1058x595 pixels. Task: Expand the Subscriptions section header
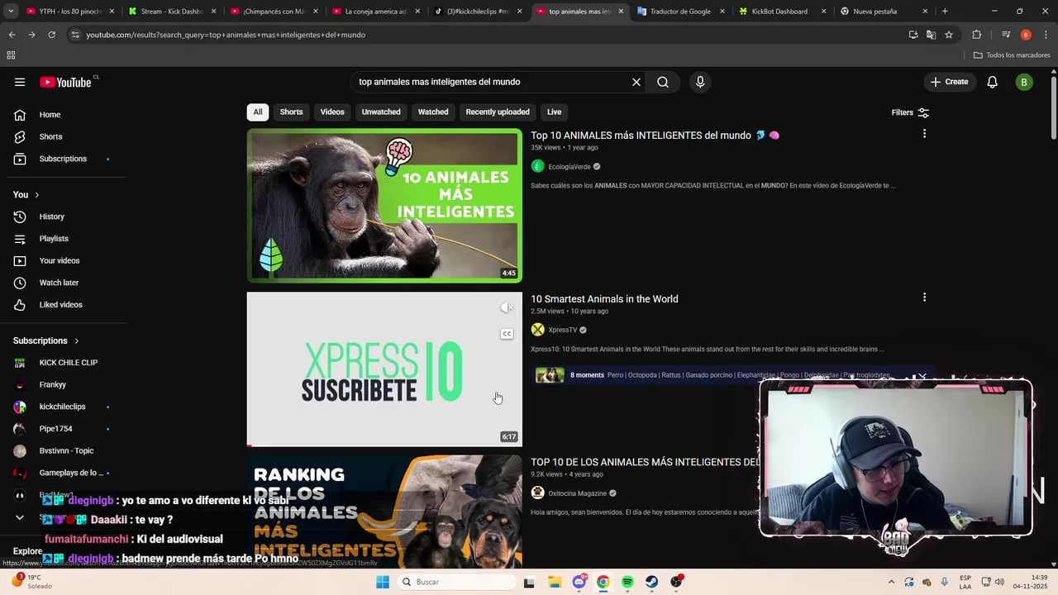click(x=46, y=340)
